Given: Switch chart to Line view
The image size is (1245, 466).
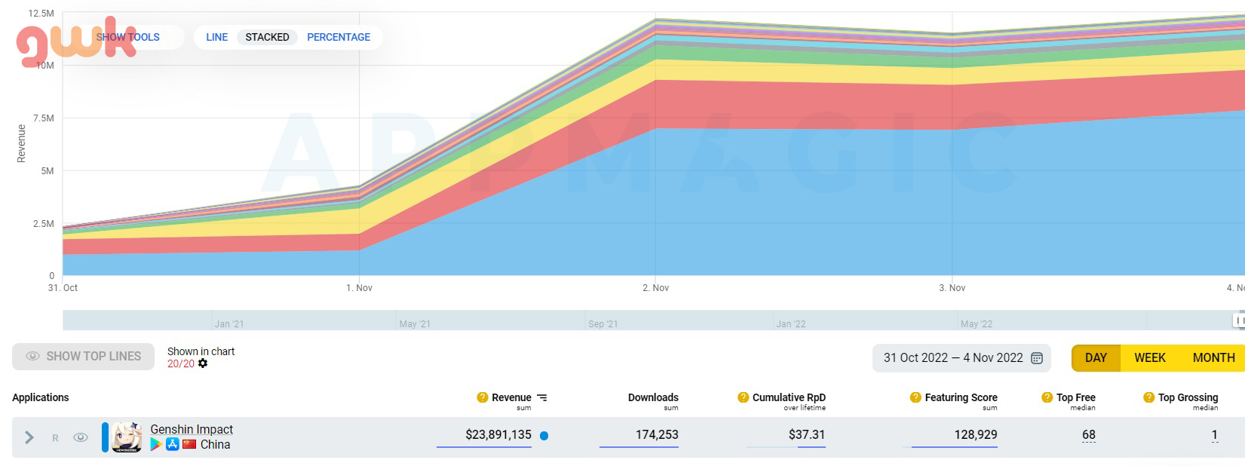Looking at the screenshot, I should tap(216, 37).
